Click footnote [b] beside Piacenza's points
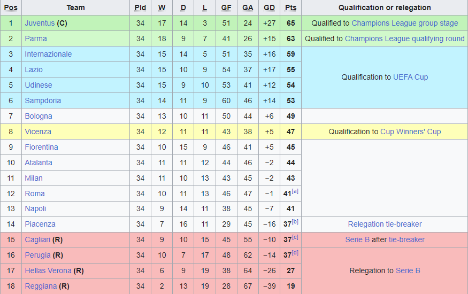Image resolution: width=468 pixels, height=294 pixels. pos(295,221)
